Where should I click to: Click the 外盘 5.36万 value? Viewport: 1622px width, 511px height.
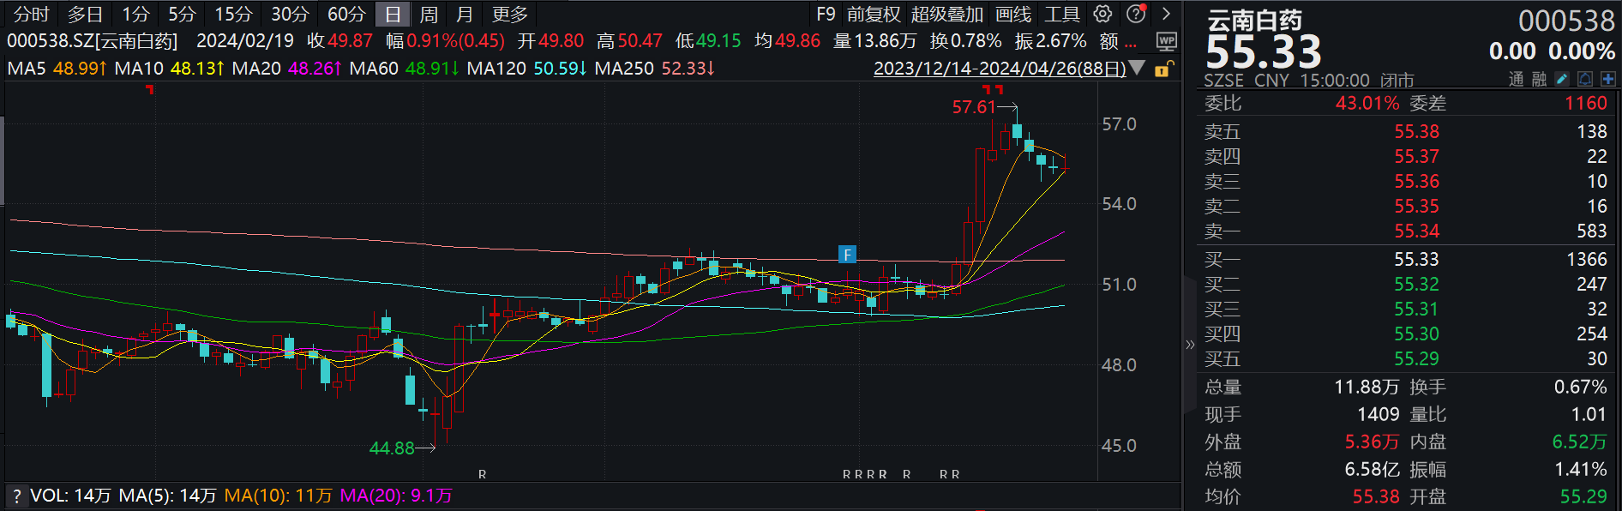click(1372, 442)
